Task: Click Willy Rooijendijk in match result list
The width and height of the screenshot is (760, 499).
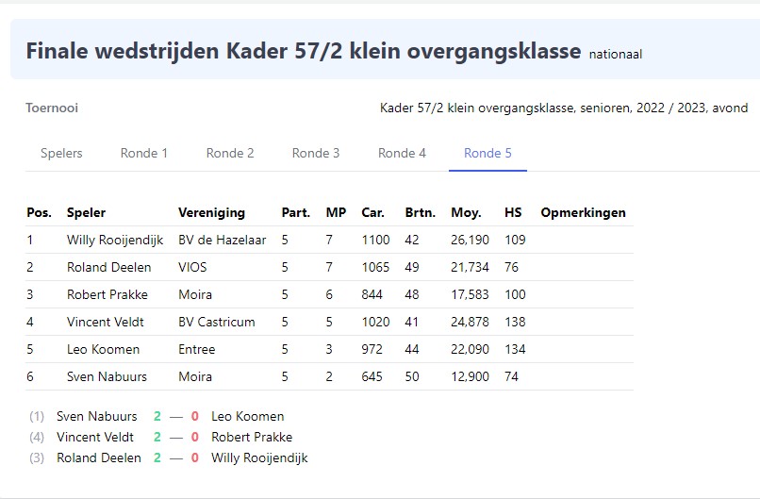Action: 259,458
